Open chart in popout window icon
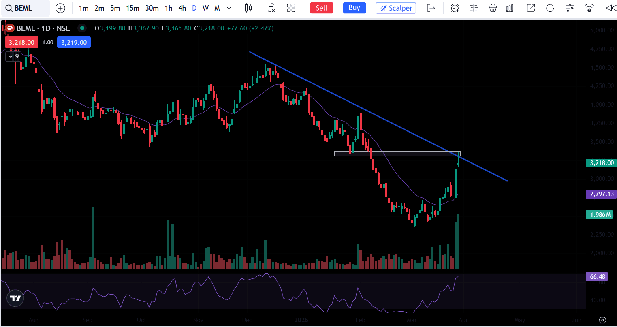The width and height of the screenshot is (617, 327). (x=531, y=8)
